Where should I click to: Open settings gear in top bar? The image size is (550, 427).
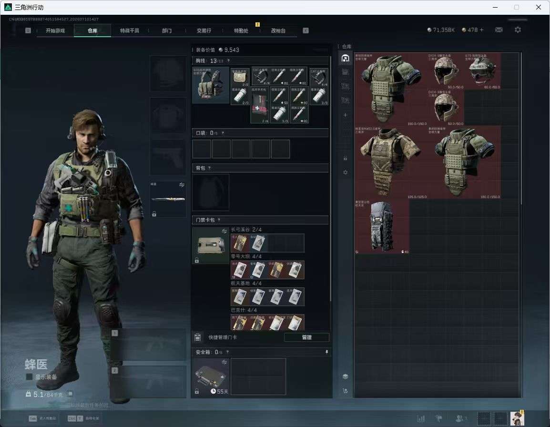[518, 30]
